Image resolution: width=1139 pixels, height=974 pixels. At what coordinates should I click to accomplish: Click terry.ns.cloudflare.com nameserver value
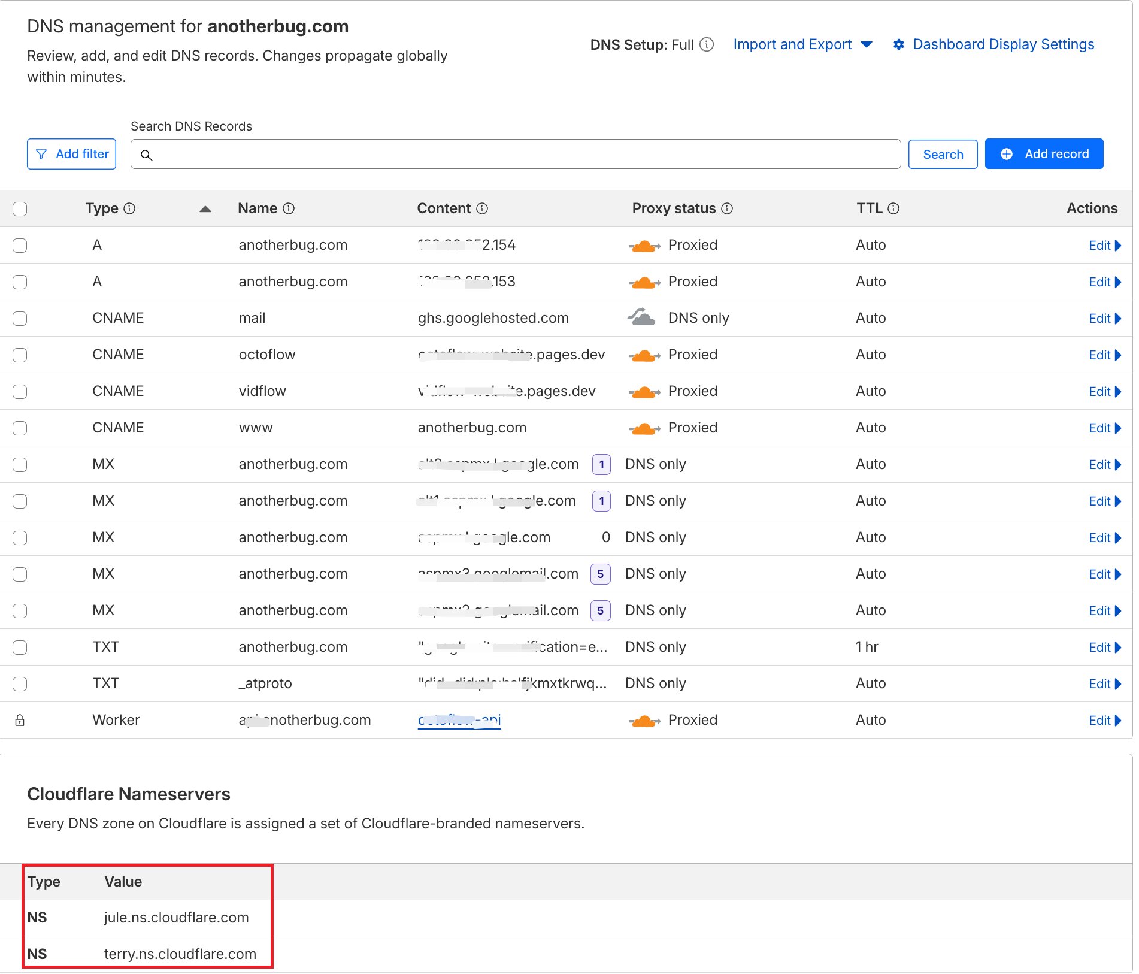click(x=180, y=954)
